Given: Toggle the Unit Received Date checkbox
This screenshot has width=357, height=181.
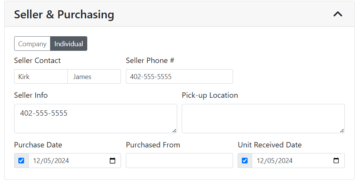Looking at the screenshot, I should 245,161.
